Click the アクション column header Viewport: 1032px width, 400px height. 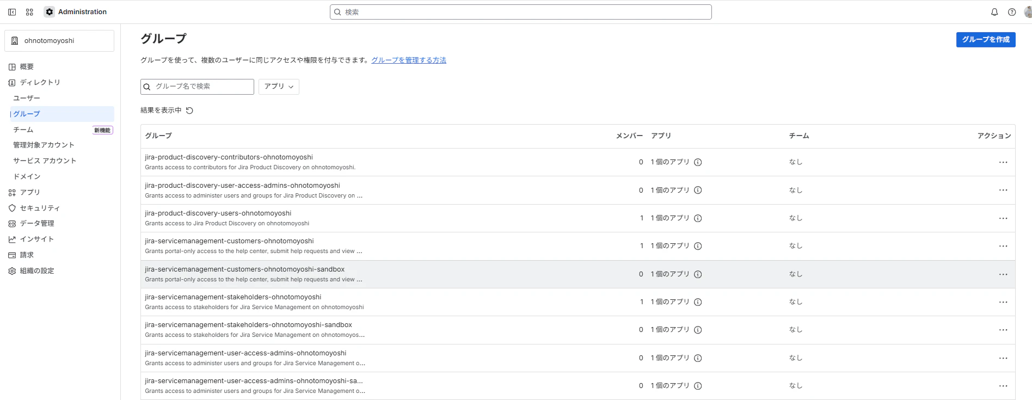(x=994, y=136)
